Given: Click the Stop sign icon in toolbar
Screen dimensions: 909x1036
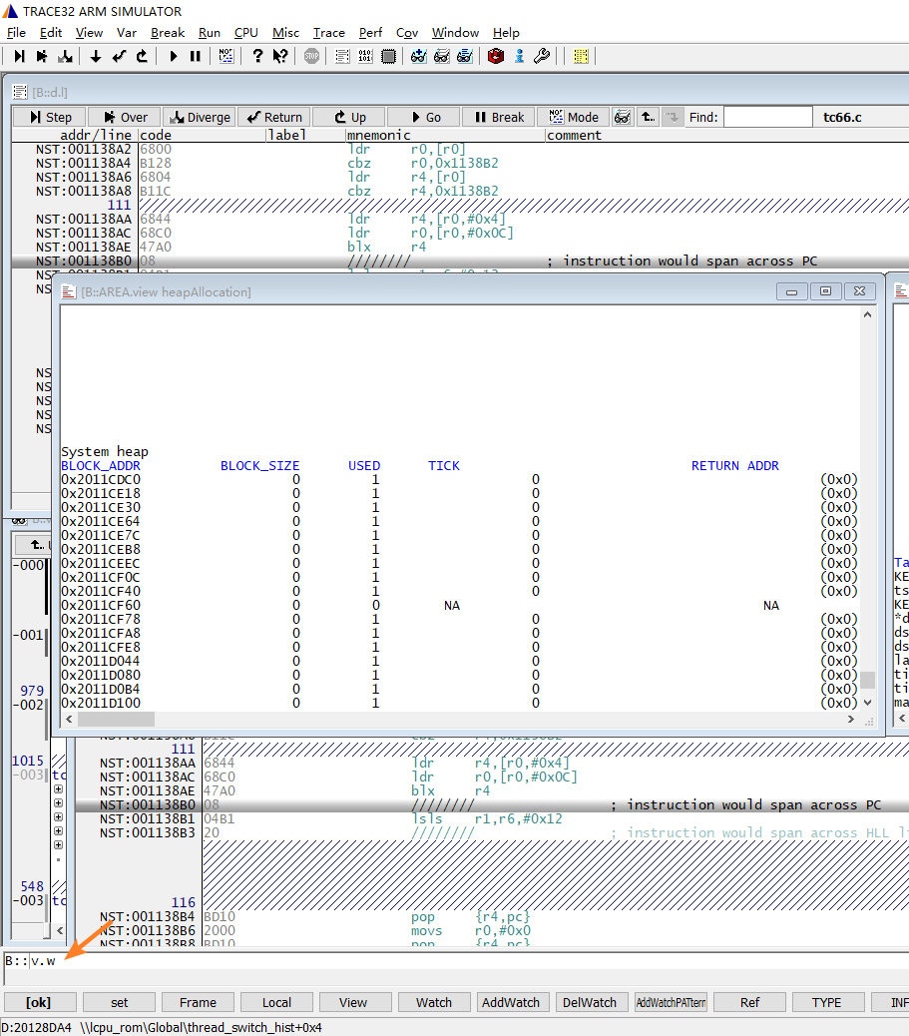Looking at the screenshot, I should pyautogui.click(x=311, y=57).
